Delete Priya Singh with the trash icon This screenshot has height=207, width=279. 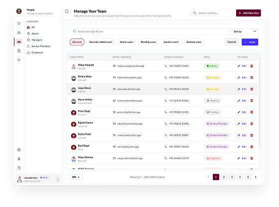(x=252, y=112)
